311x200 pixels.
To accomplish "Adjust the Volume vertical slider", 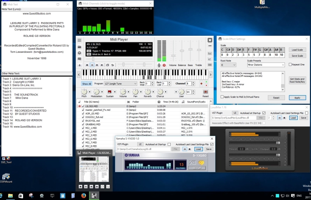I will (173, 56).
